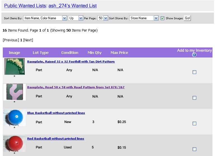Click the Used condition value
215x156 pixels.
[x=68, y=147]
